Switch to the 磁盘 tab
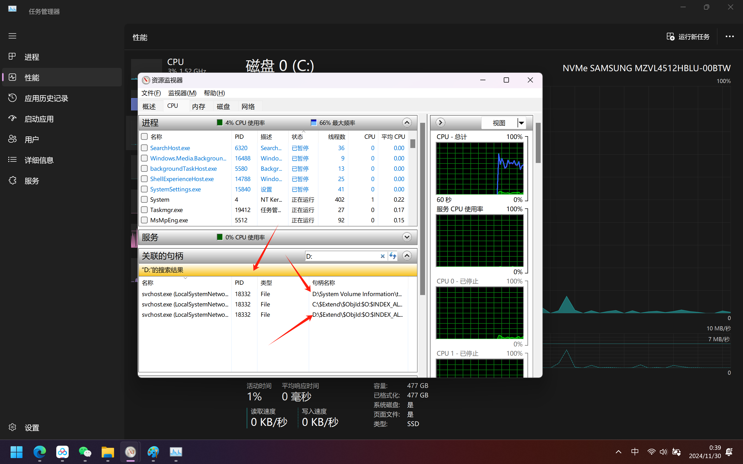The width and height of the screenshot is (743, 464). point(223,107)
